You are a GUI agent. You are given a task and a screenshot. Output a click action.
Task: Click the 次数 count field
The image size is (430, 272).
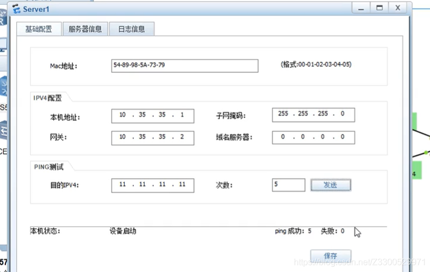tap(288, 185)
